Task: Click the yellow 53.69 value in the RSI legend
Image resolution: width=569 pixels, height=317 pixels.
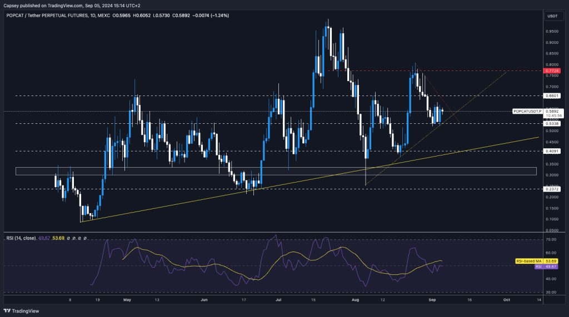Action: coord(57,238)
